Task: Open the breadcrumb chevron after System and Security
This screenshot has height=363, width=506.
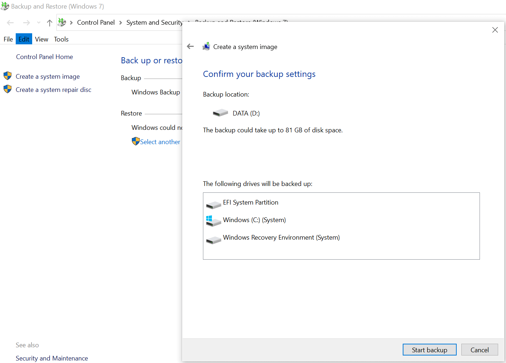Action: [x=188, y=22]
